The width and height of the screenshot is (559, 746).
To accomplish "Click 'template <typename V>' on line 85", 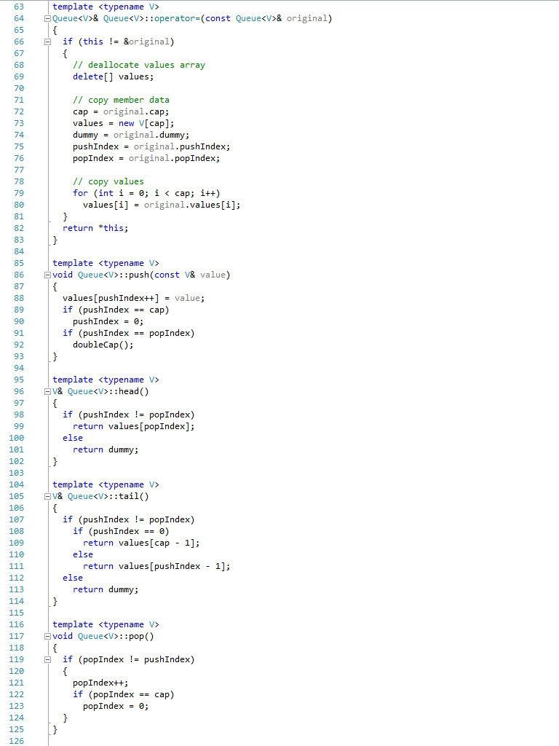I will 106,263.
